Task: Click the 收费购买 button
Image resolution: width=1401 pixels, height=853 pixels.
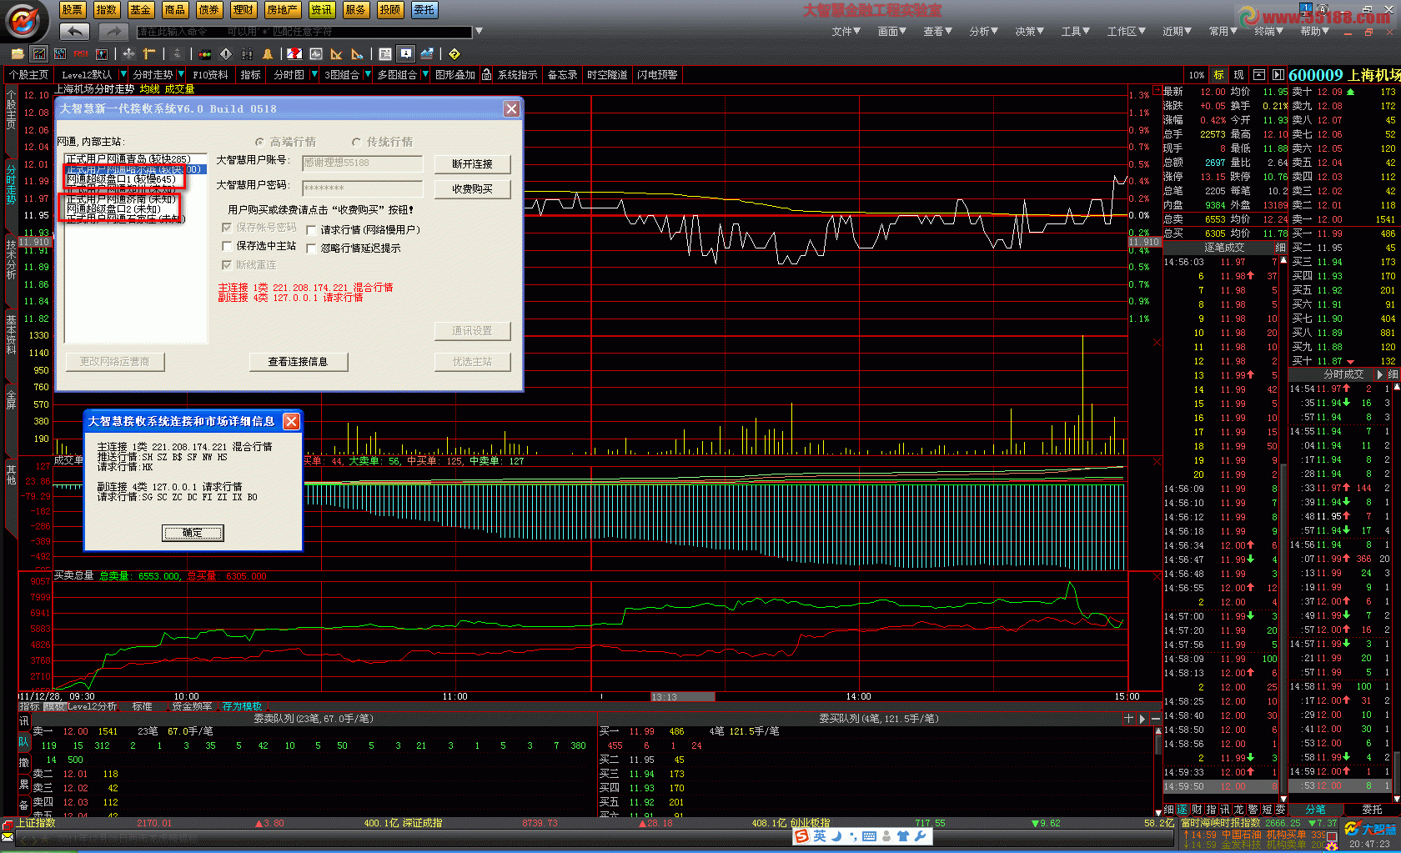Action: point(472,189)
